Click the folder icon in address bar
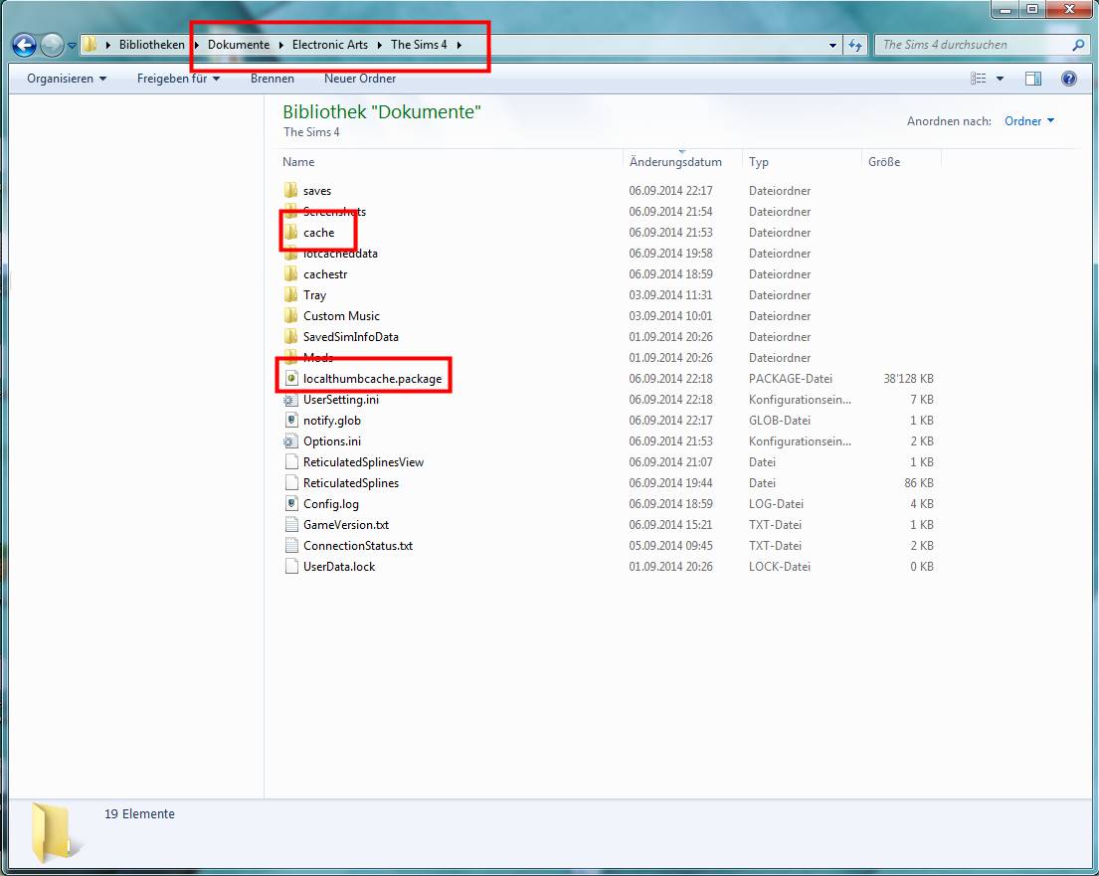The image size is (1099, 876). pos(90,44)
